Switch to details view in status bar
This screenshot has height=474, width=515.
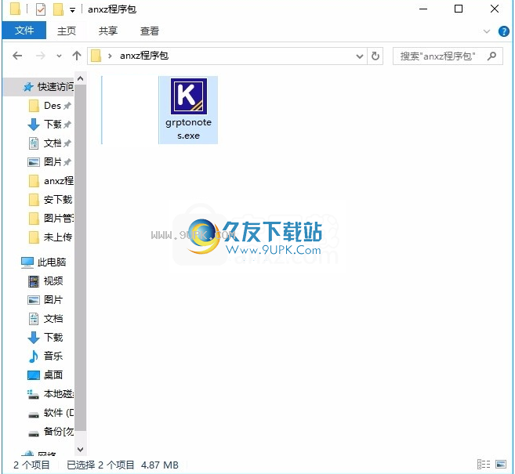click(484, 465)
